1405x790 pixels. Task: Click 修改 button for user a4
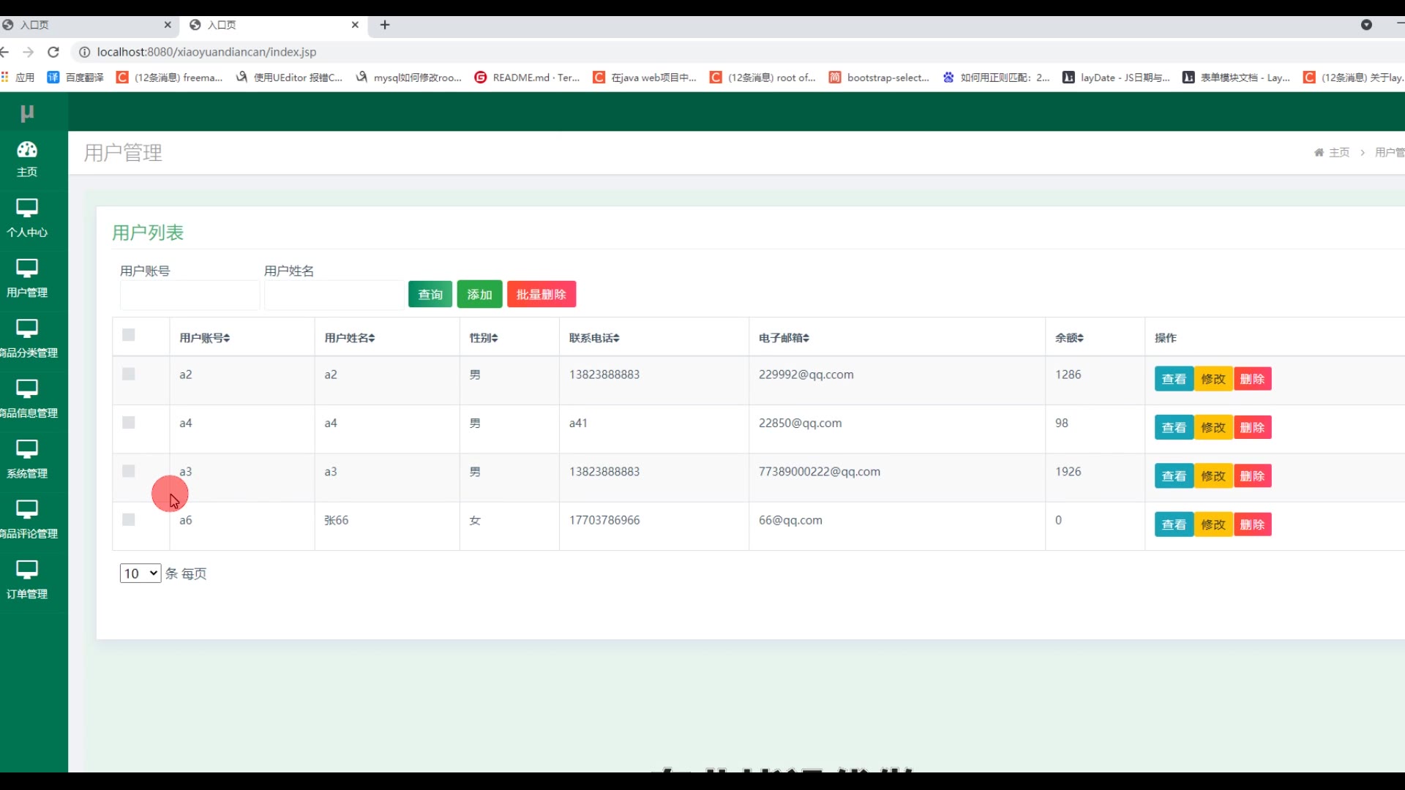pos(1213,428)
